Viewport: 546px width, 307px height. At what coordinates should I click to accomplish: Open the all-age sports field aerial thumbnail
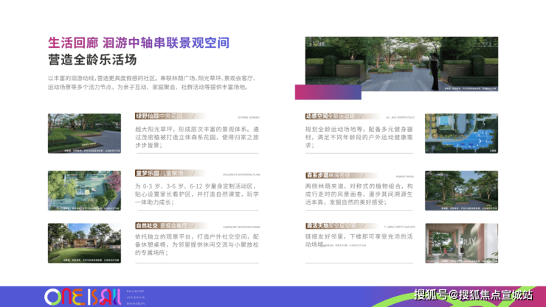pos(461,133)
